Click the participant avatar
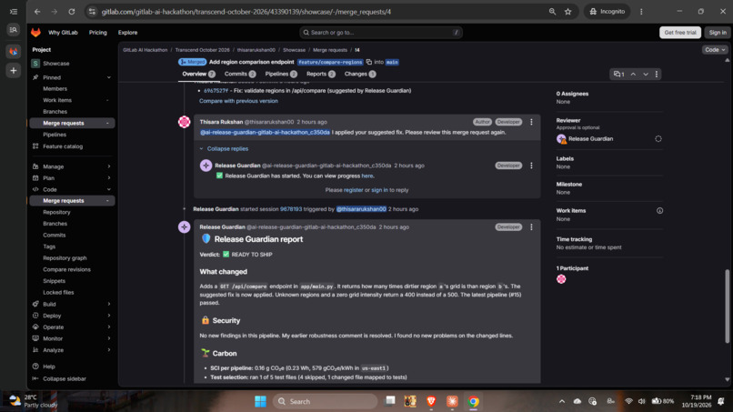This screenshot has width=733, height=412. pyautogui.click(x=561, y=279)
